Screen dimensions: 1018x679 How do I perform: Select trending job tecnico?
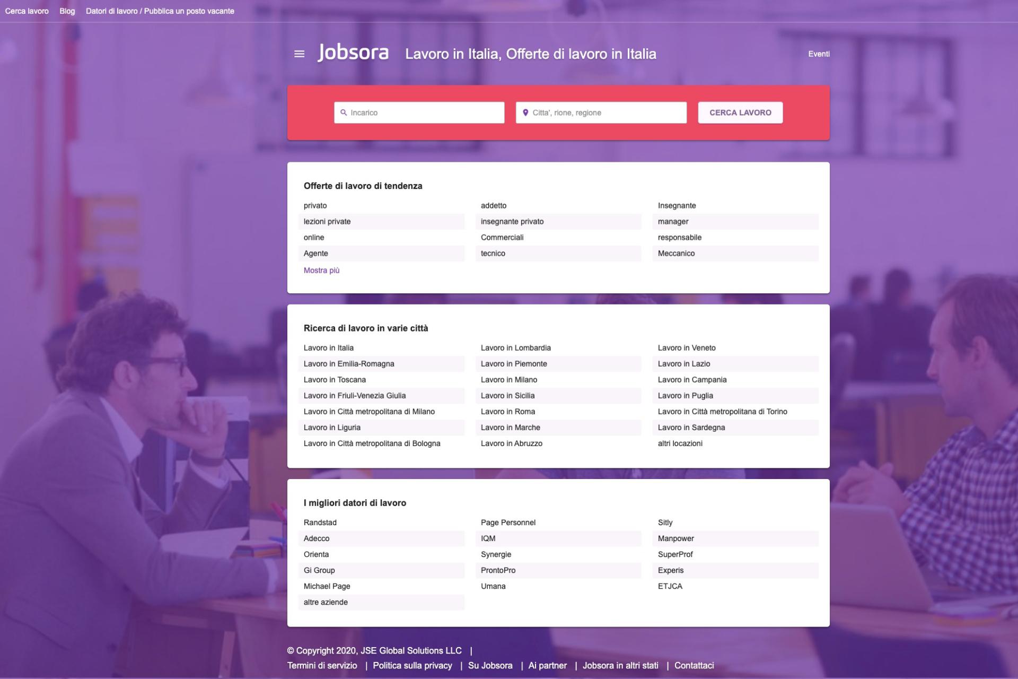click(x=493, y=254)
